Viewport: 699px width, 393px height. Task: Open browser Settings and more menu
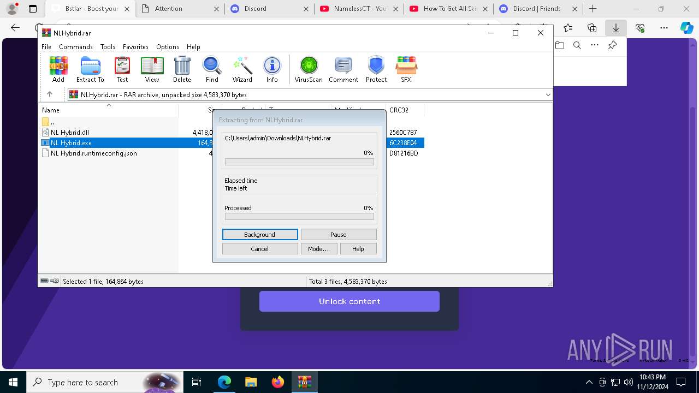click(x=664, y=28)
